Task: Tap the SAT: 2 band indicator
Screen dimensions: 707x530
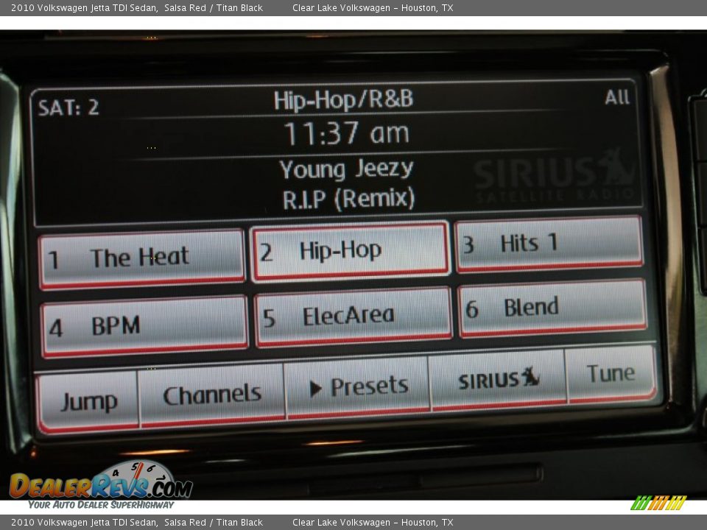Action: point(68,107)
